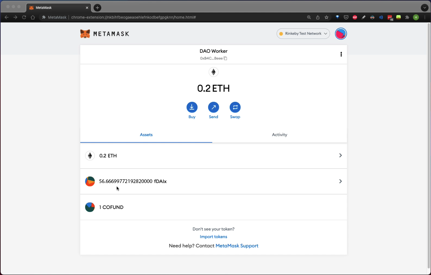
Task: Open the red extension with badge 15
Action: coord(390,18)
